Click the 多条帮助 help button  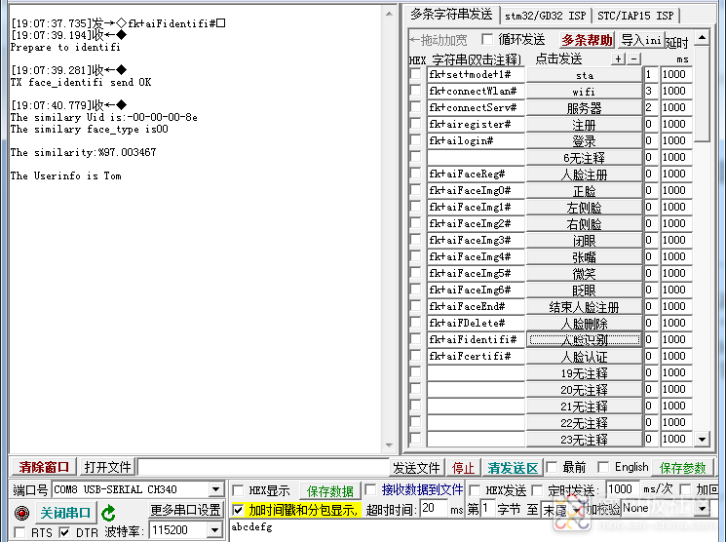coord(587,40)
